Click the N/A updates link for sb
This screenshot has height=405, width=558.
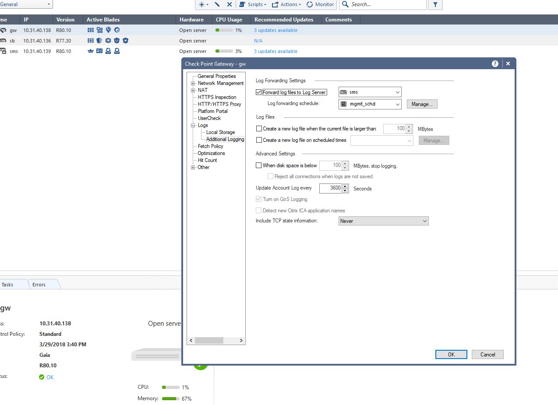[x=258, y=41]
